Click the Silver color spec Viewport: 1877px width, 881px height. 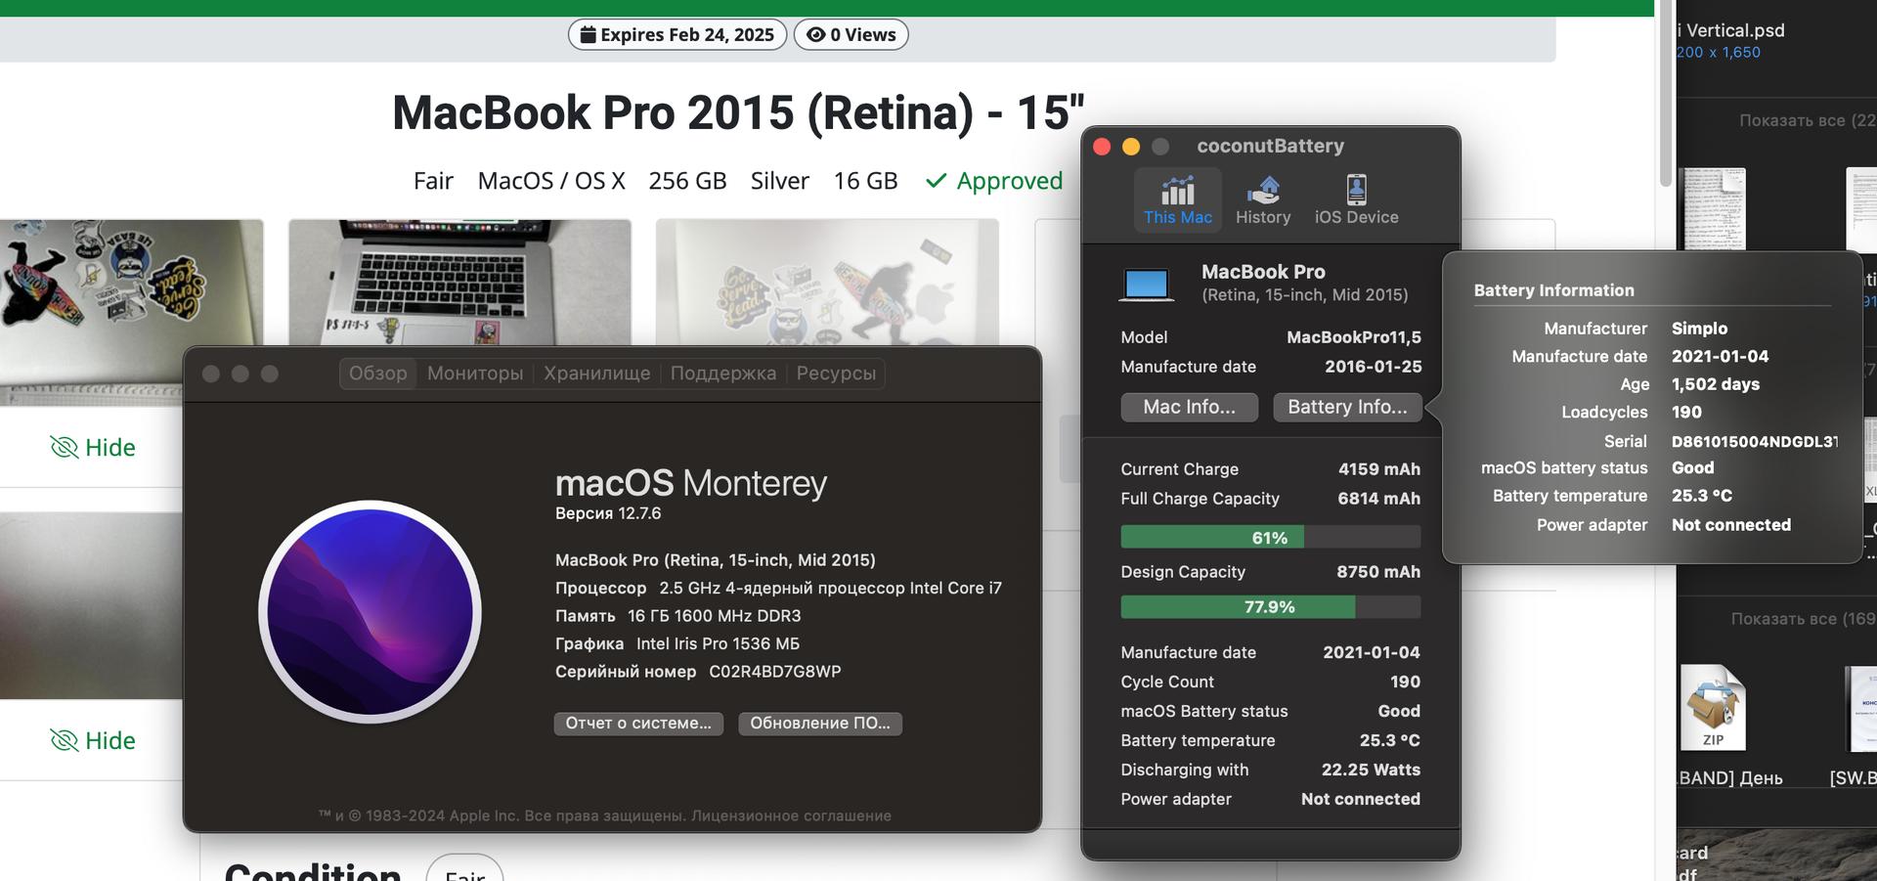pos(779,181)
